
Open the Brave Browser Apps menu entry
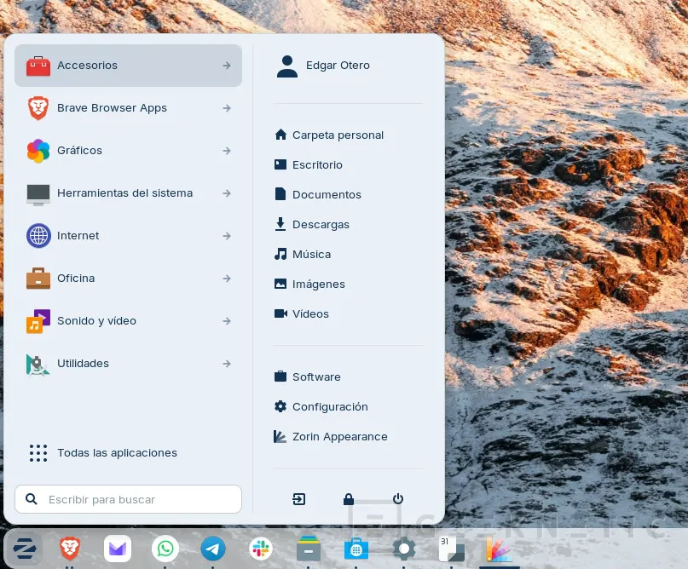point(112,108)
